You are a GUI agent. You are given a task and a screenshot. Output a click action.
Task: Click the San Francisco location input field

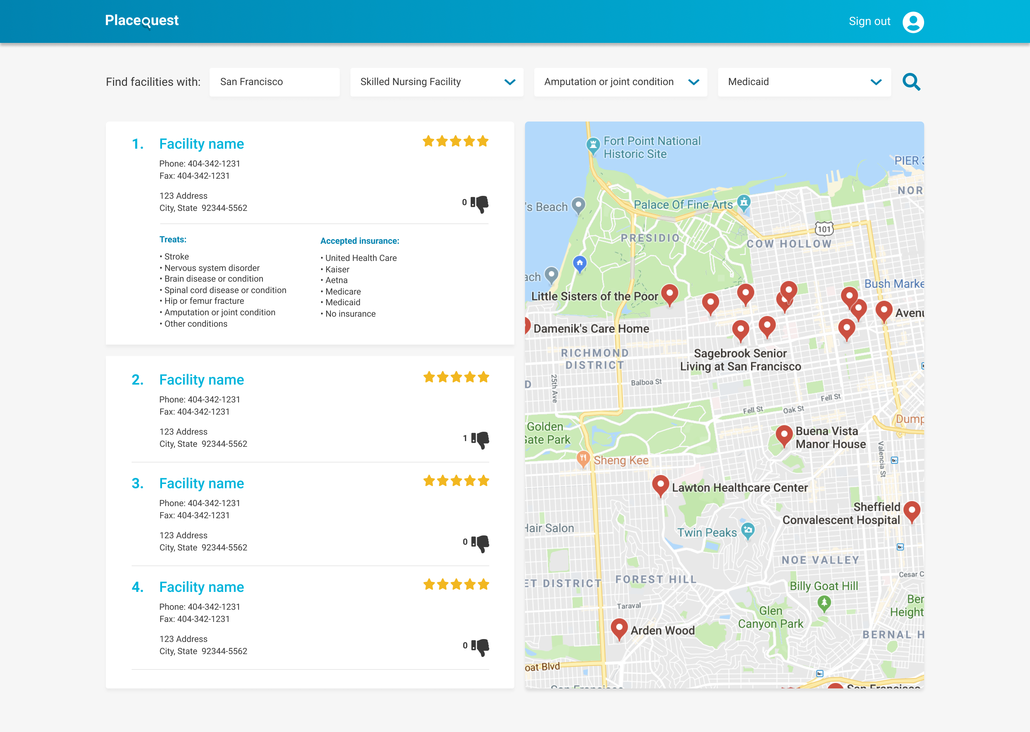(274, 82)
